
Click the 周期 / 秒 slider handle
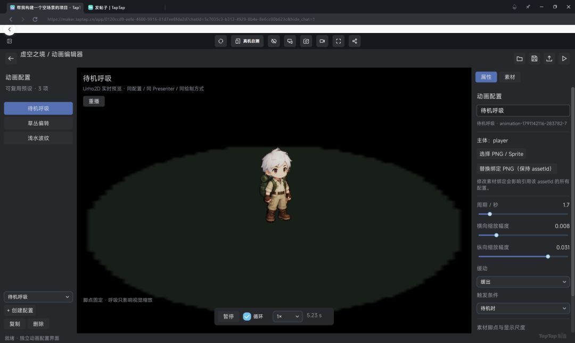[490, 214]
